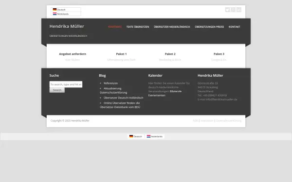
Task: Open the Startseite menu item
Action: coord(115,27)
